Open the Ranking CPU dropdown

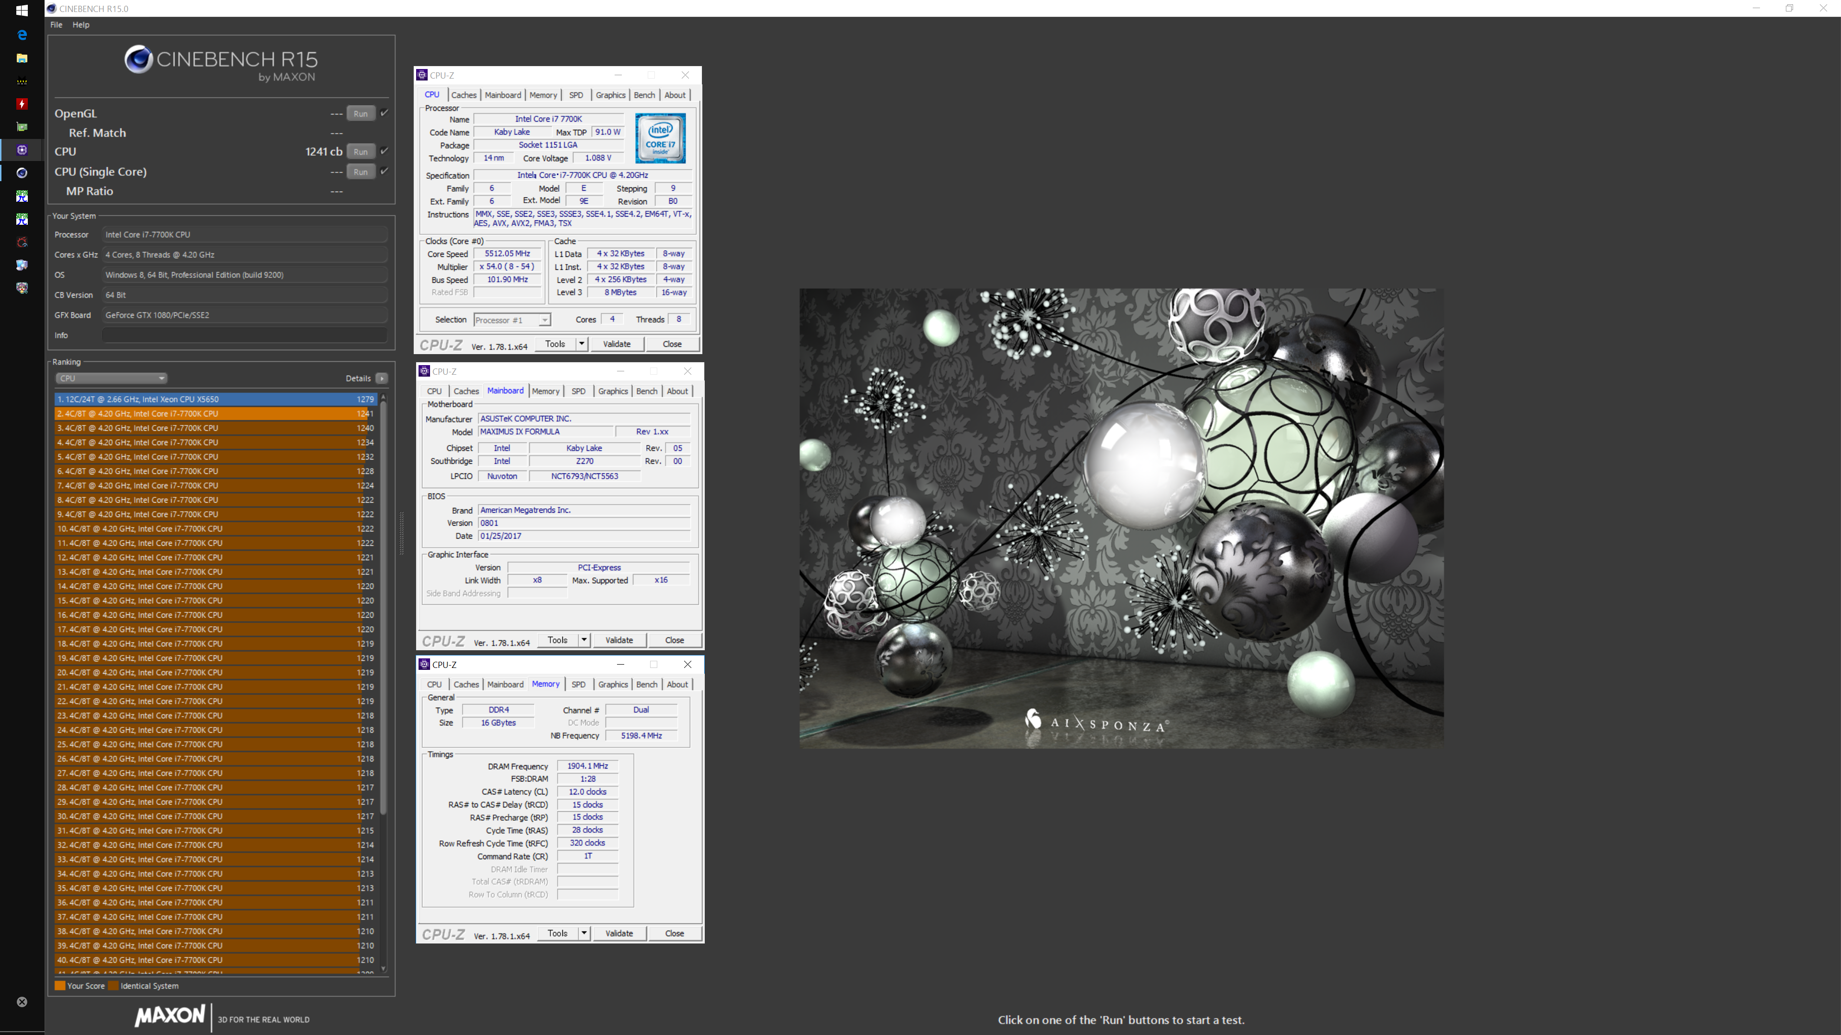tap(112, 378)
